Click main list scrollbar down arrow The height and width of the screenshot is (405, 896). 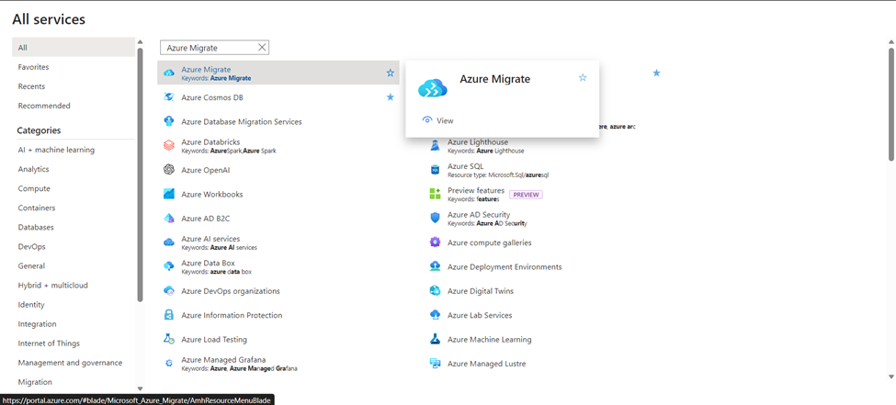pos(890,377)
